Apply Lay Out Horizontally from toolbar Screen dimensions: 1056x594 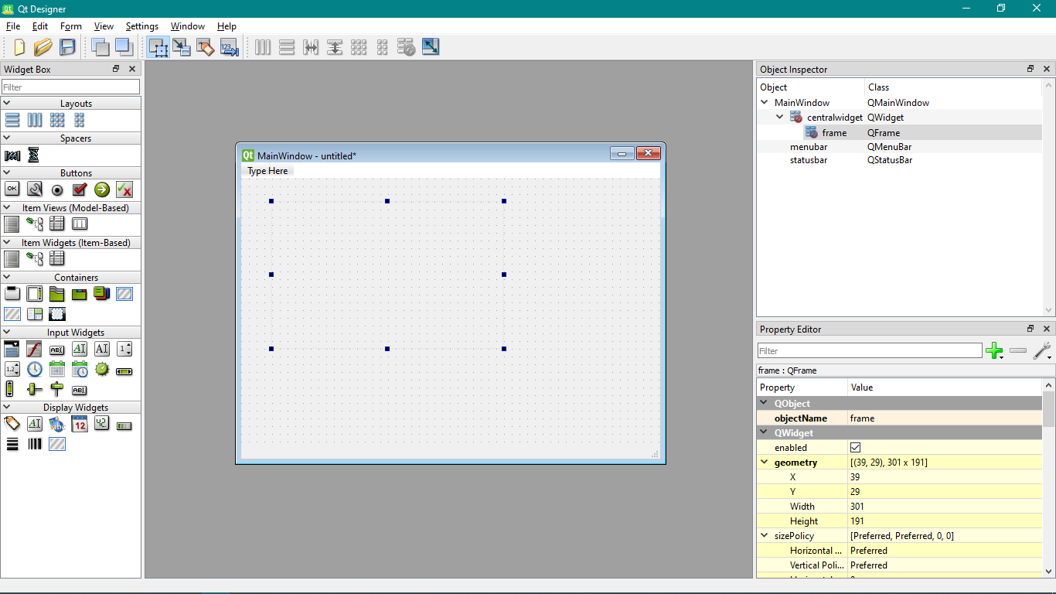(263, 47)
